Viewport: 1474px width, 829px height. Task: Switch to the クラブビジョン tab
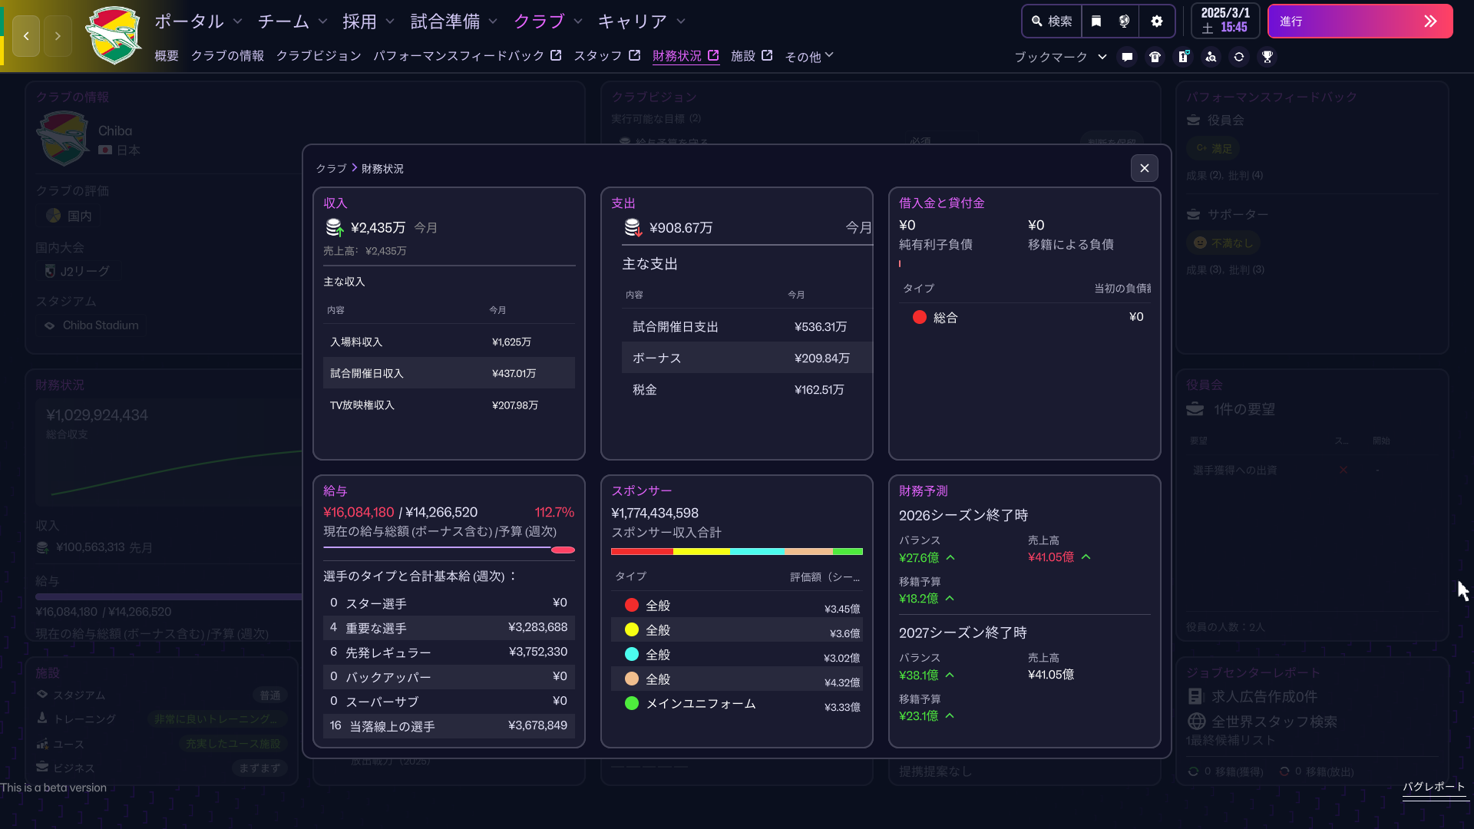coord(319,56)
